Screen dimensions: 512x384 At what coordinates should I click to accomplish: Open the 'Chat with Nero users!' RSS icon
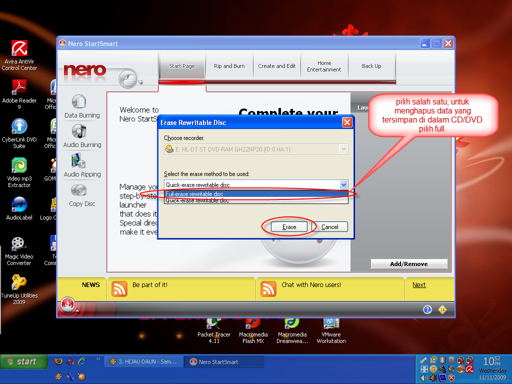(x=268, y=289)
